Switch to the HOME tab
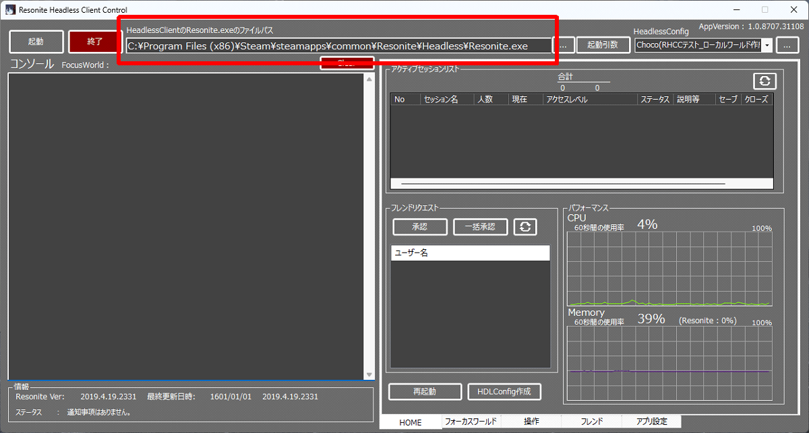This screenshot has width=809, height=433. [411, 422]
